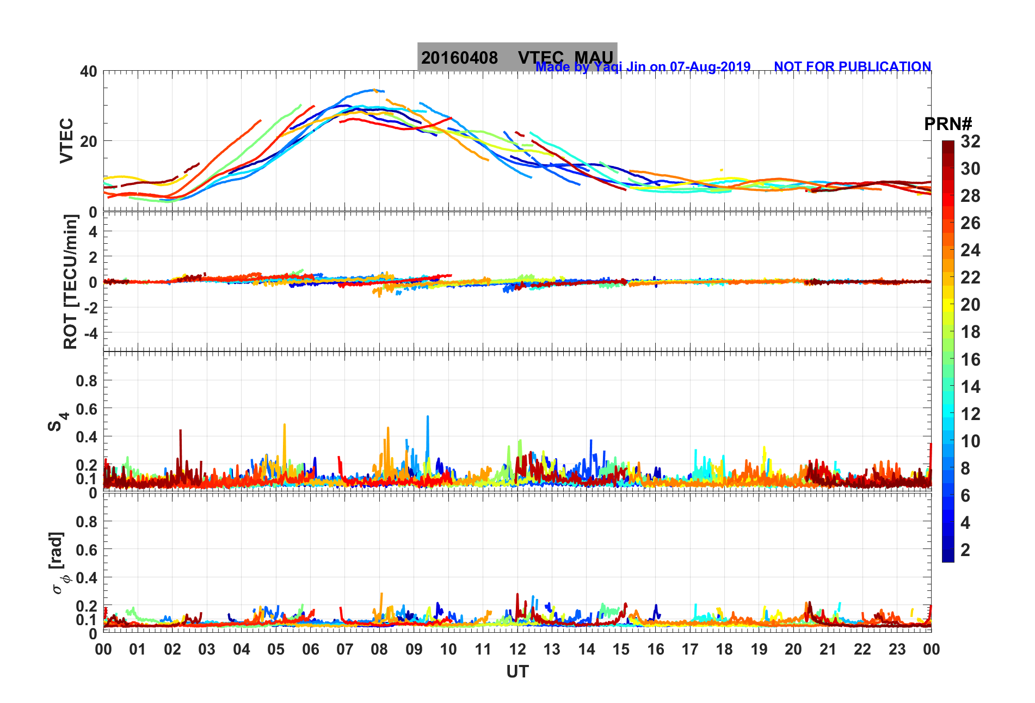
Task: Click the "UT" x-axis label
Action: point(517,672)
